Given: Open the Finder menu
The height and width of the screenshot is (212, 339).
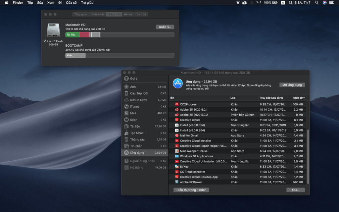Looking at the screenshot, I should pyautogui.click(x=18, y=3).
